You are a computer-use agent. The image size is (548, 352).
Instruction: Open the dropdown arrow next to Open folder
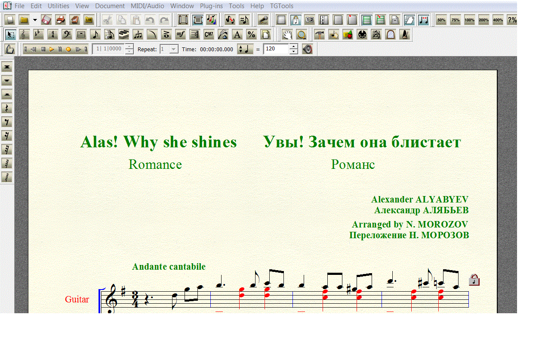pos(35,20)
